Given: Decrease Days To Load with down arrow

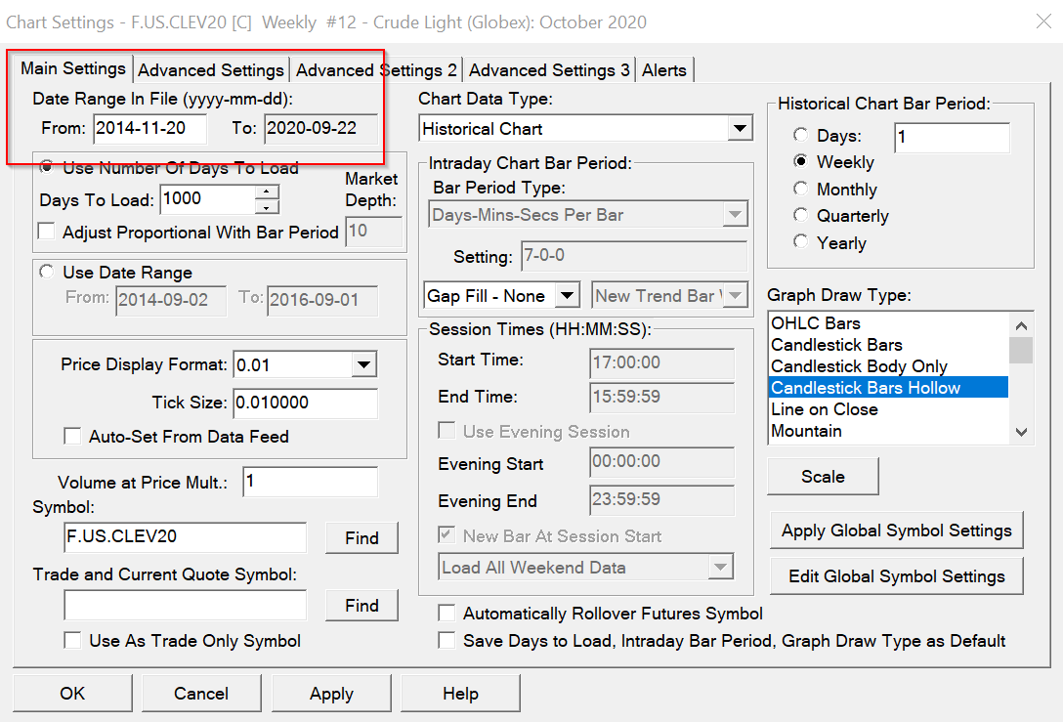Looking at the screenshot, I should coord(267,207).
